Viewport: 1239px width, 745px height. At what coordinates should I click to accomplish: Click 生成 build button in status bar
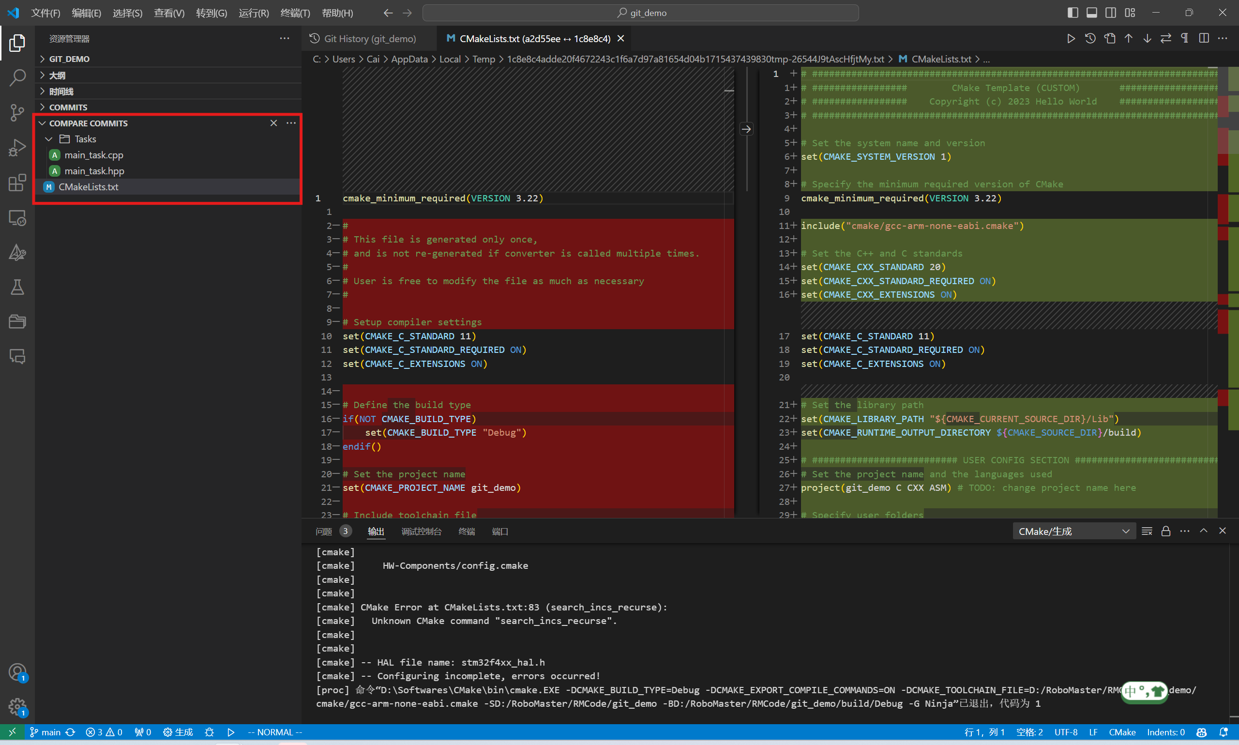(x=179, y=732)
